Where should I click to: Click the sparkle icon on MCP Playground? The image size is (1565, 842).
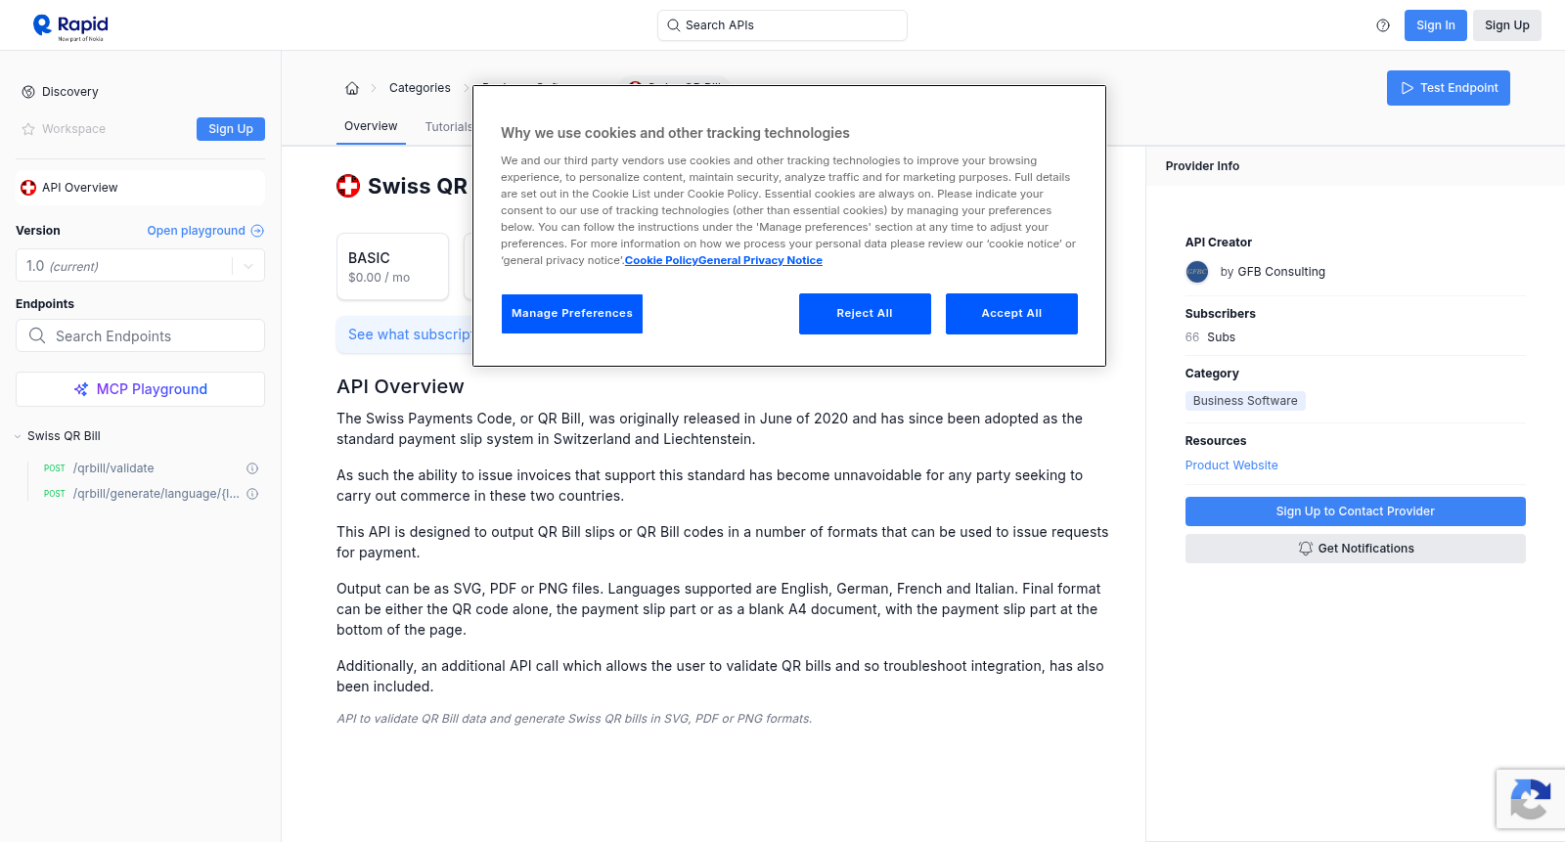(x=81, y=389)
